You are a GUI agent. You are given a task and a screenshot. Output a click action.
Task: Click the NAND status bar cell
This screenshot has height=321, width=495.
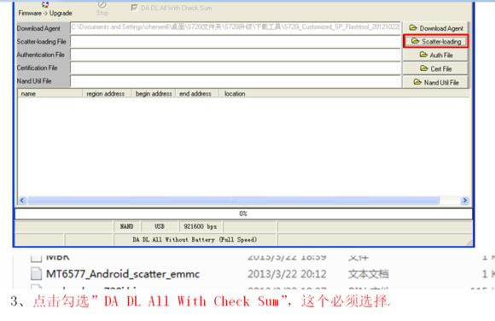point(127,226)
